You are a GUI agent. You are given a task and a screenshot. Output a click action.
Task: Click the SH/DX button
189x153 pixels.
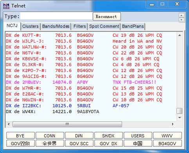[108, 136]
